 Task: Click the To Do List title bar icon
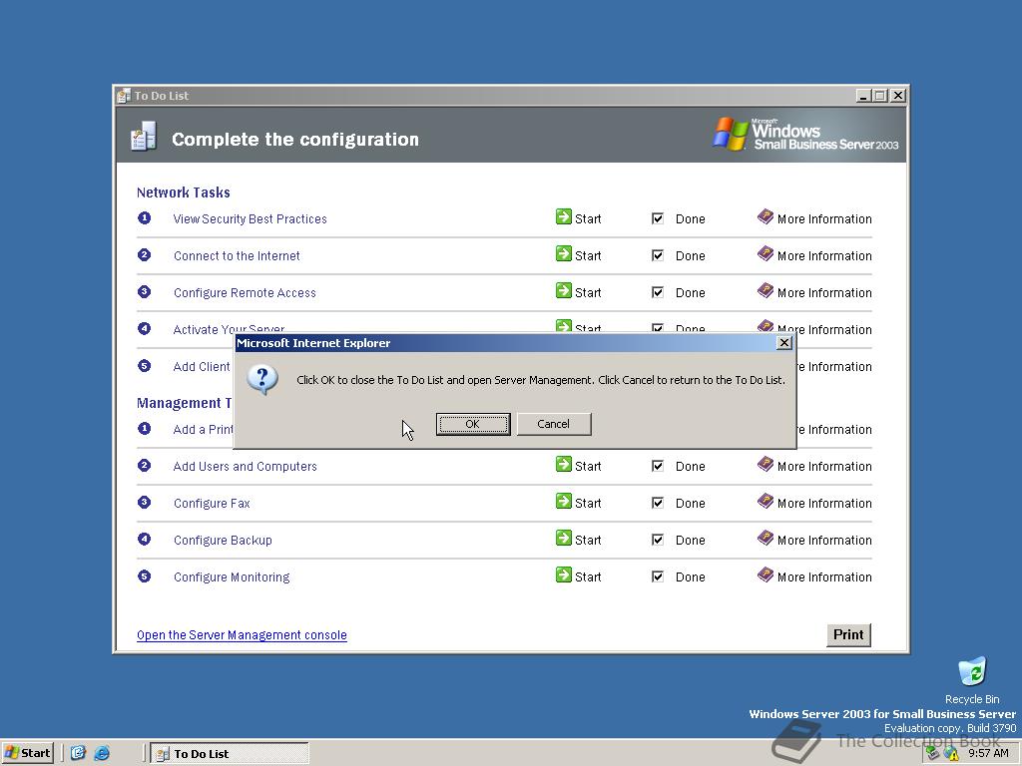[124, 96]
